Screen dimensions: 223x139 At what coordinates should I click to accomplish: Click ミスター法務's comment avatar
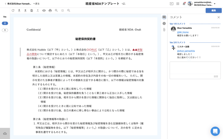173,48
